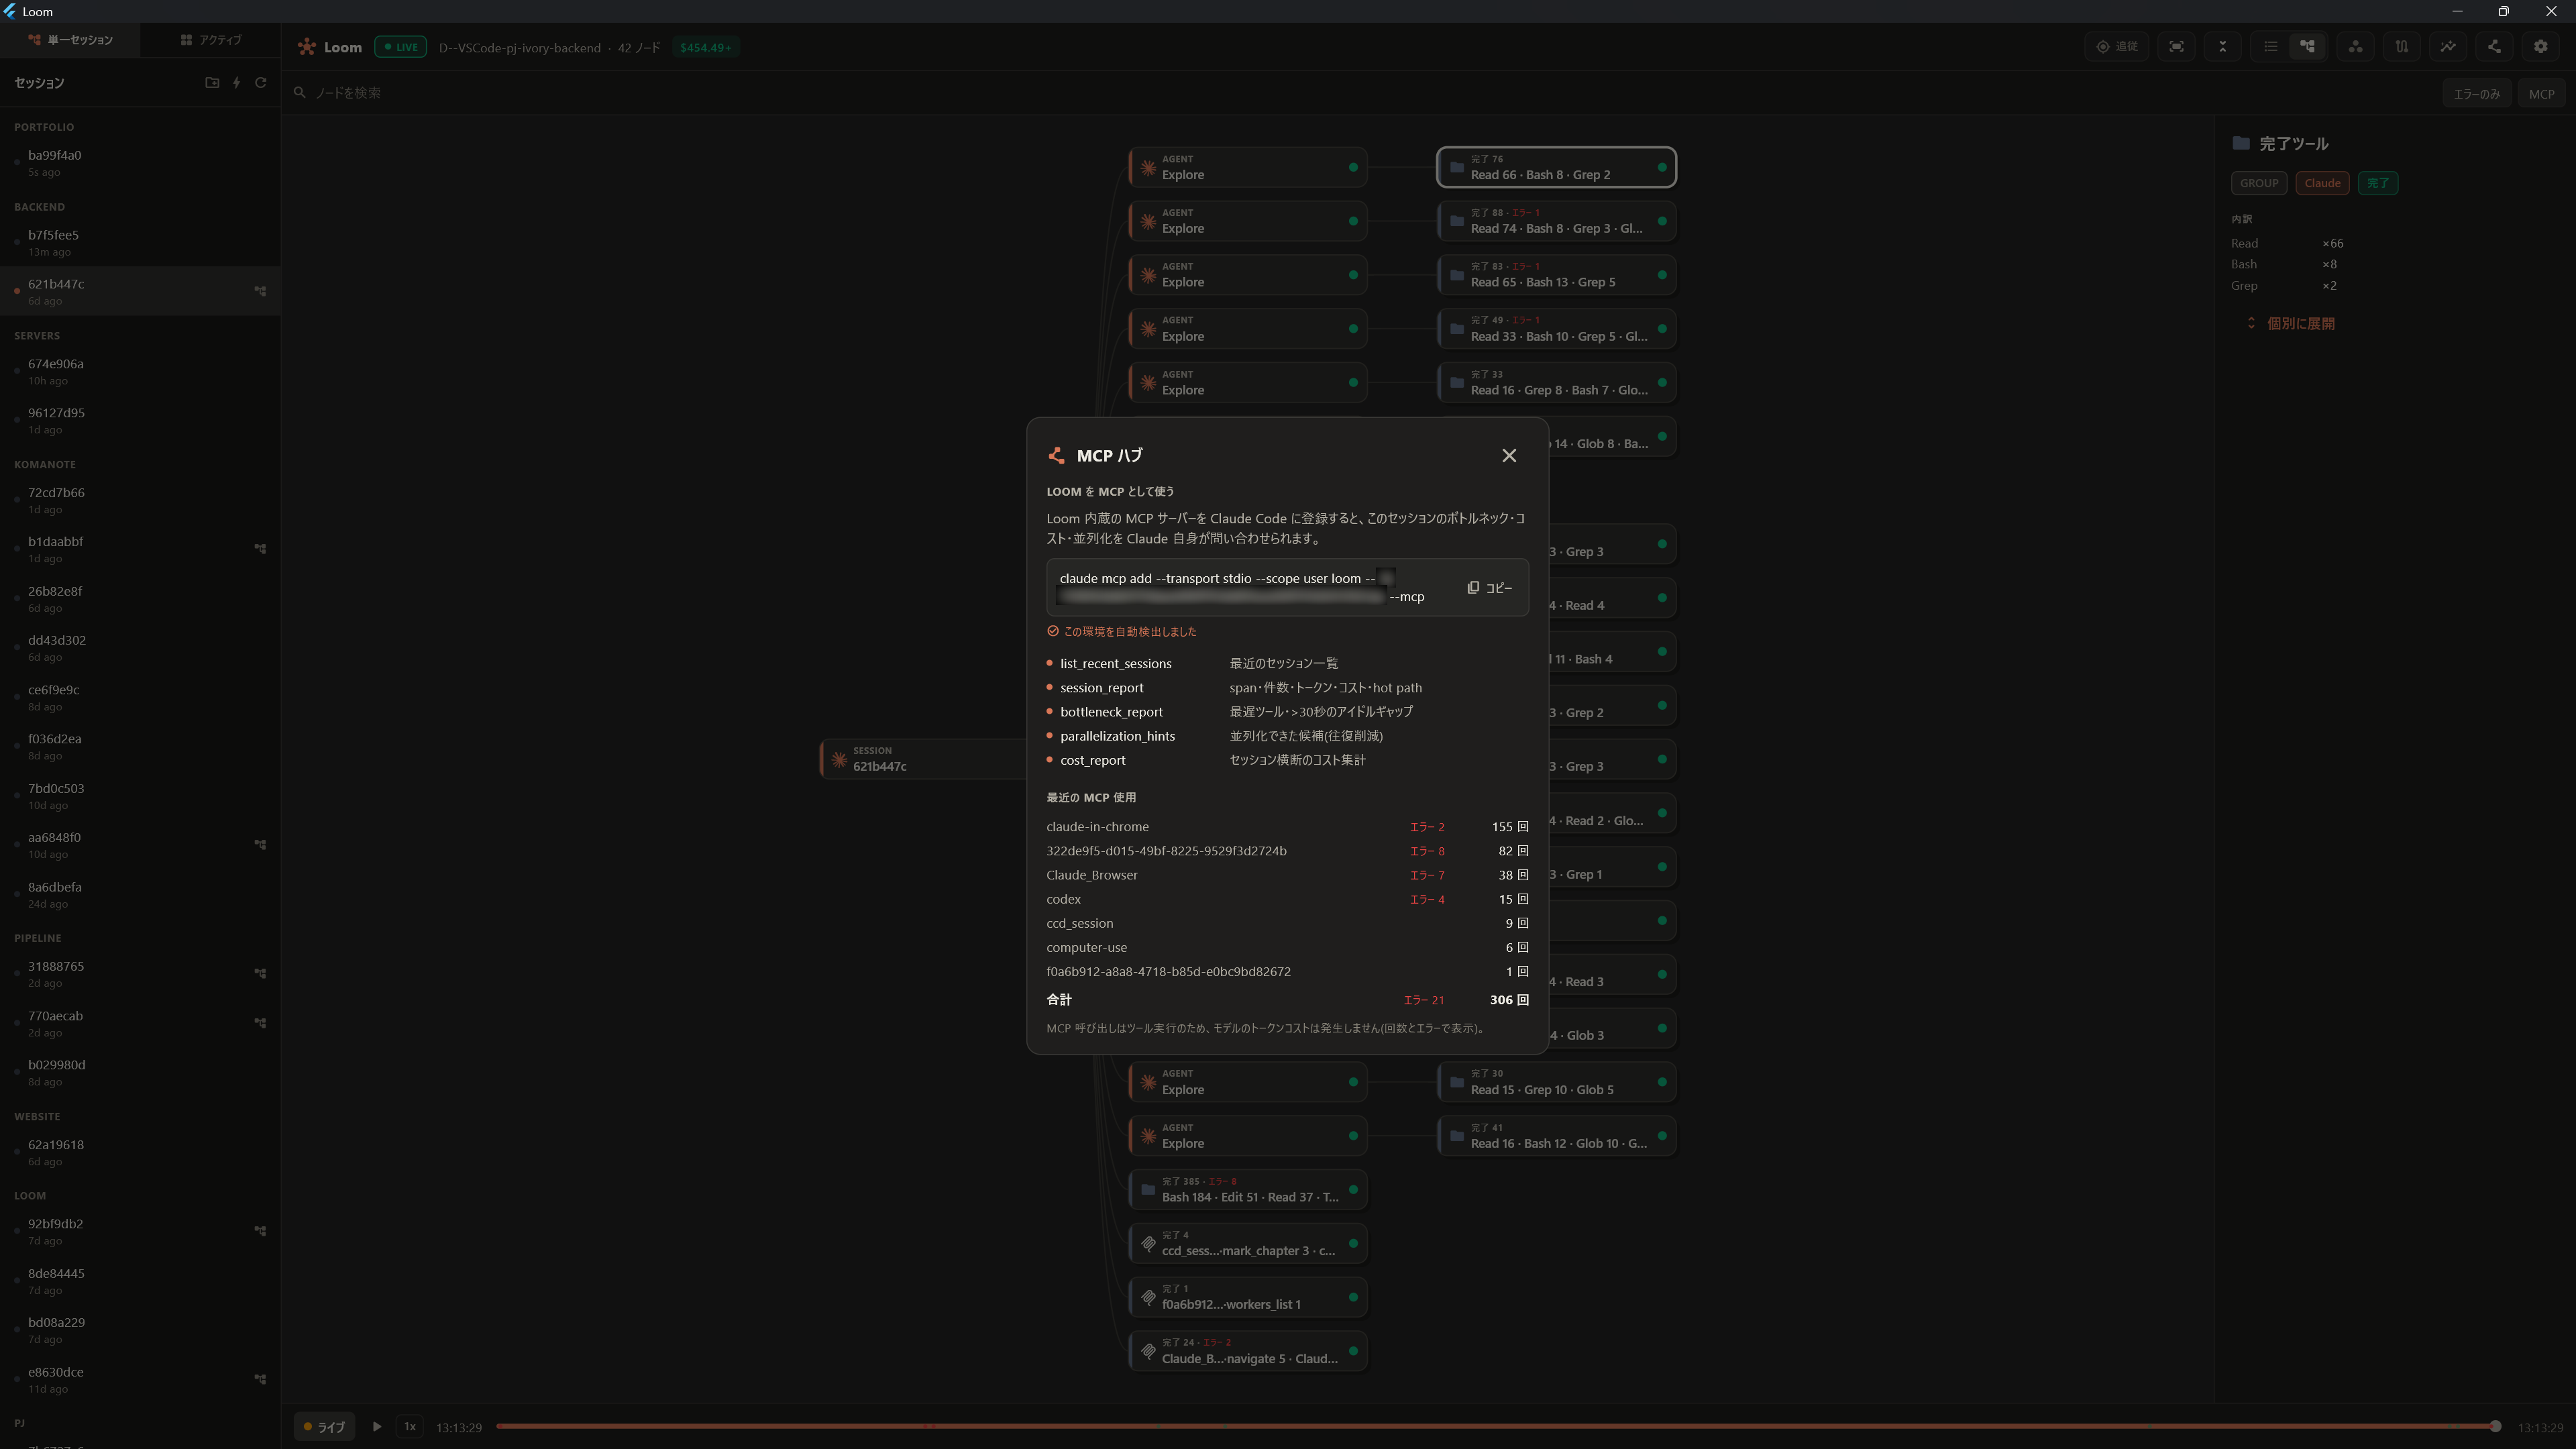The width and height of the screenshot is (2576, 1449).
Task: Refresh the session list
Action: pyautogui.click(x=261, y=83)
